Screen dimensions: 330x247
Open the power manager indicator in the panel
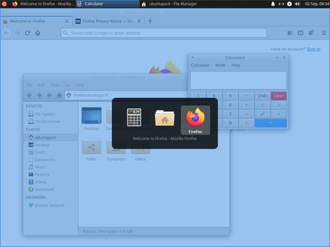pyautogui.click(x=290, y=4)
